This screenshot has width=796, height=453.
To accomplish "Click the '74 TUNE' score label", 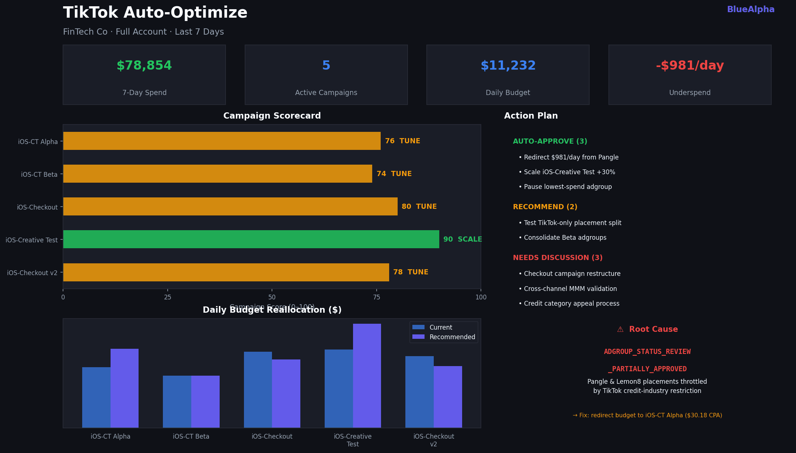I will [394, 174].
